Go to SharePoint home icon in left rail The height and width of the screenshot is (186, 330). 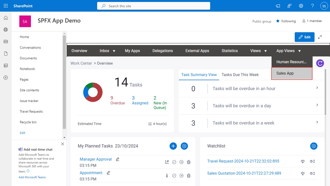pos(6,18)
